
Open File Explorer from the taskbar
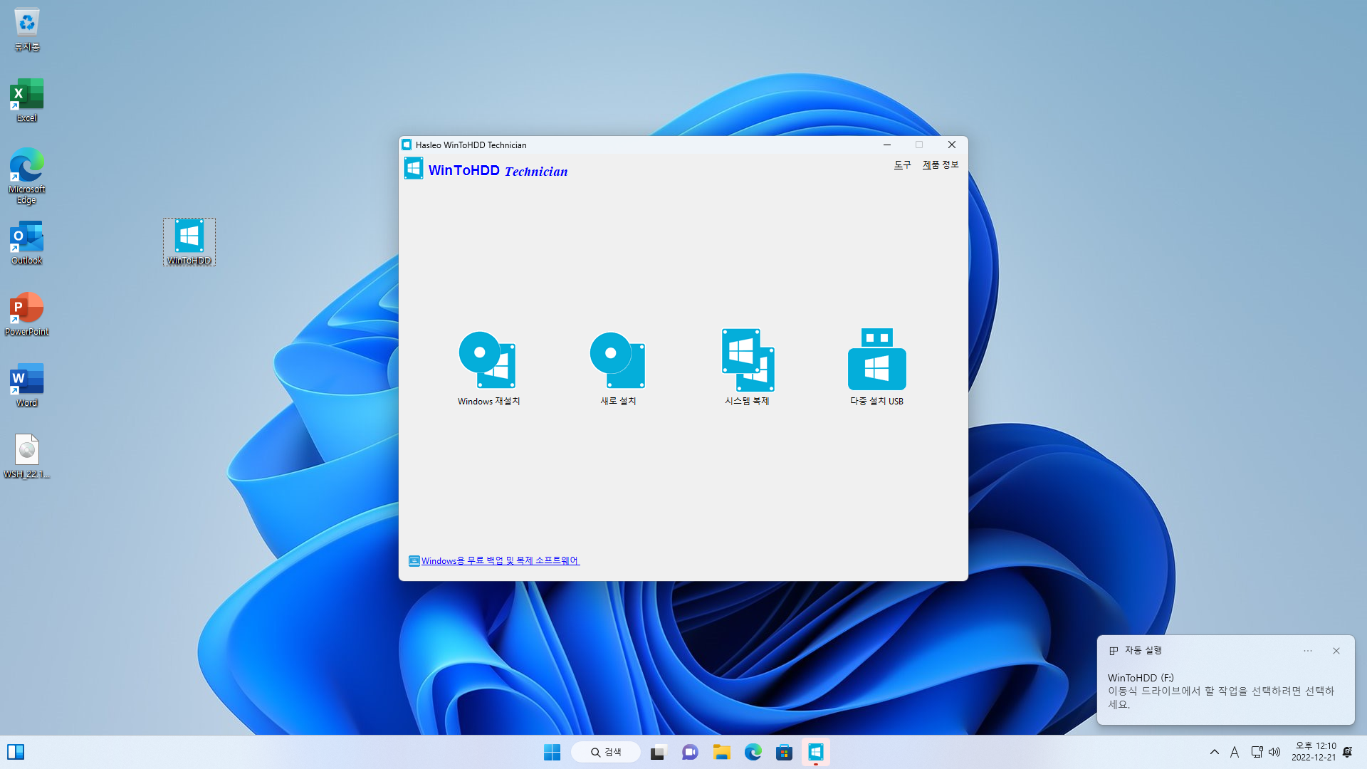(722, 752)
